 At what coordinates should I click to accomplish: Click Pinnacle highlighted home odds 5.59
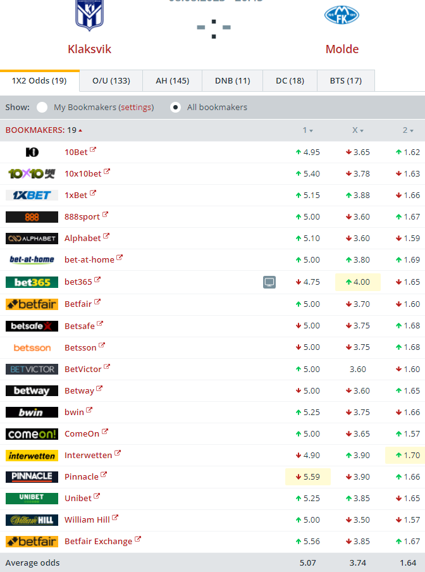point(308,477)
